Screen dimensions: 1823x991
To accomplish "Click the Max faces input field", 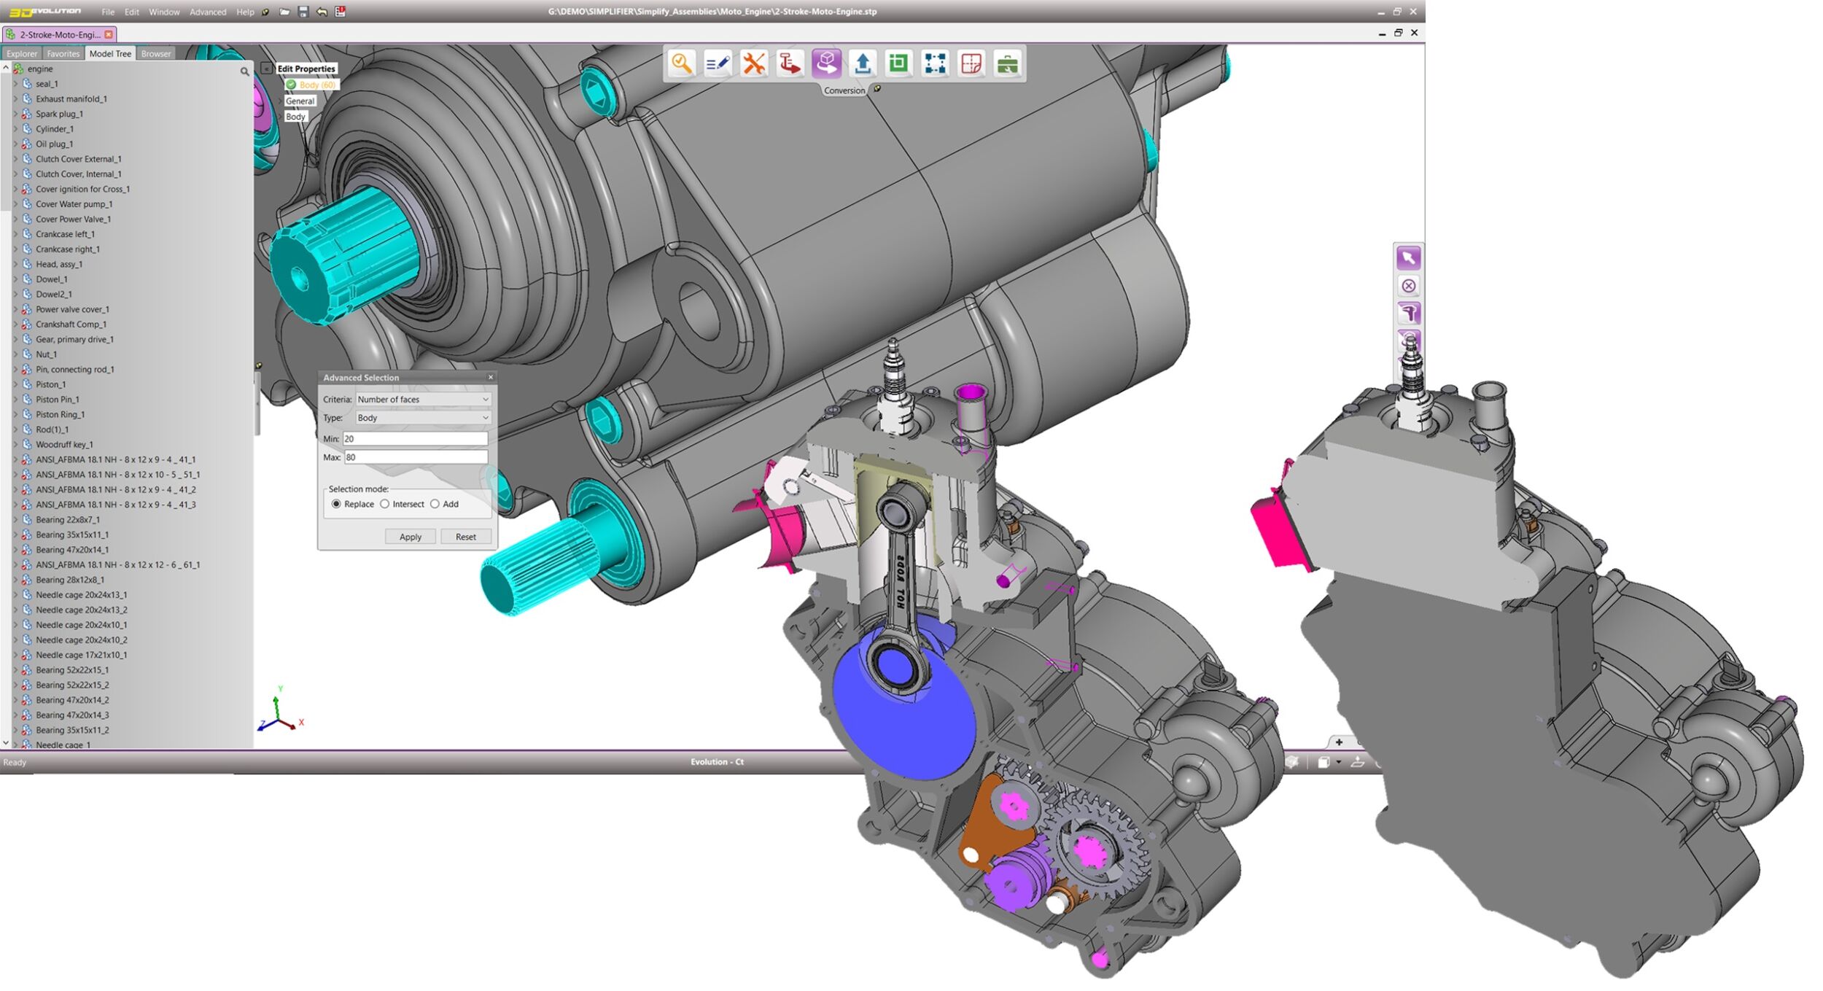I will tap(415, 457).
